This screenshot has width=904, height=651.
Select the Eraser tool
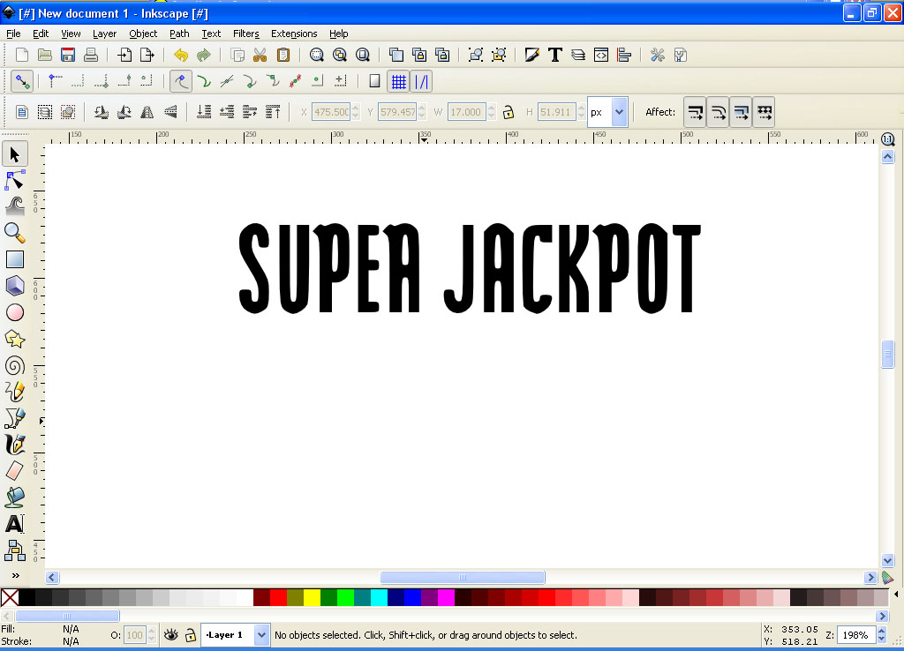[14, 471]
